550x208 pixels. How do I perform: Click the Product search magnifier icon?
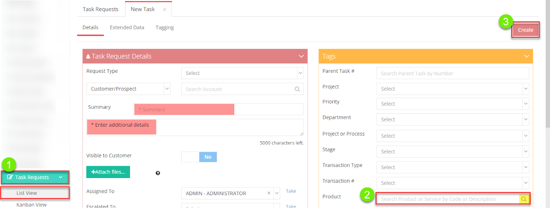pos(523,199)
